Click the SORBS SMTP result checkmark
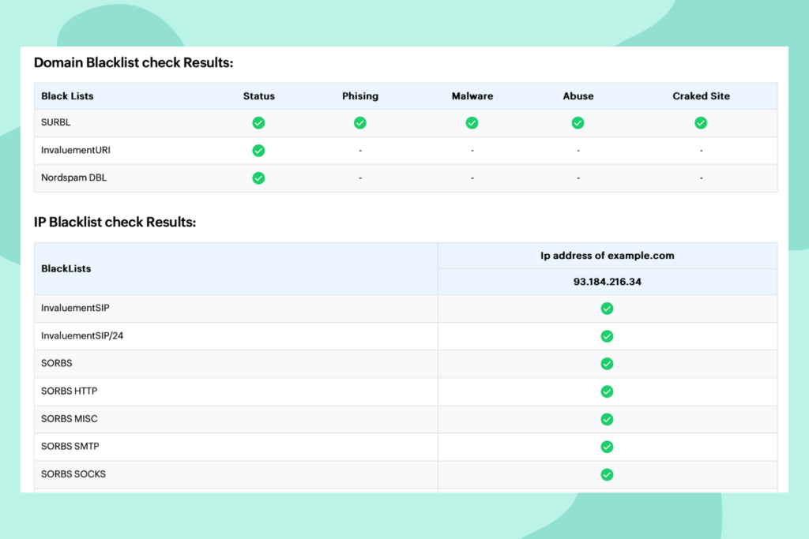 (607, 447)
